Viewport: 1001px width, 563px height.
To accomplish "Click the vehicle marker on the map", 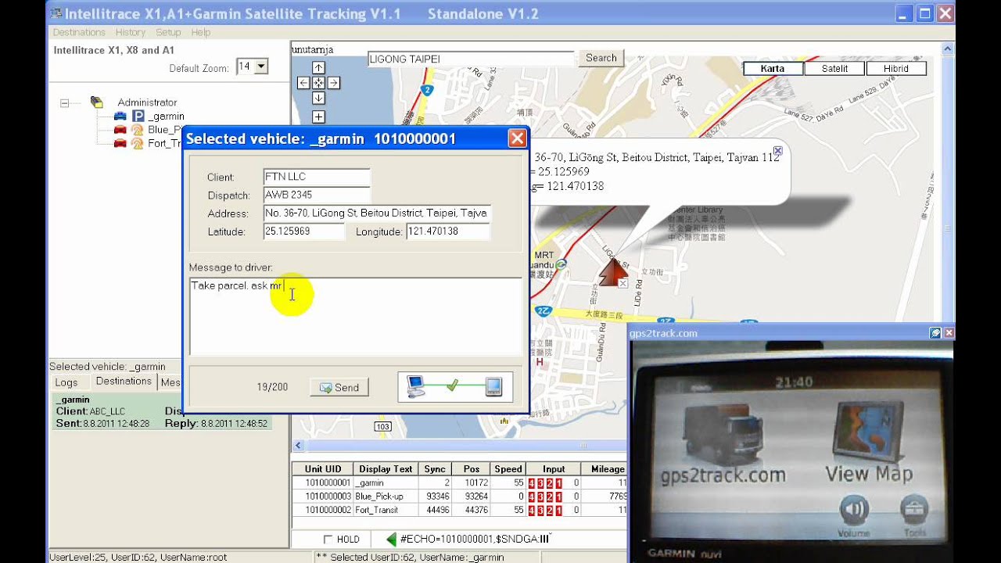I will (613, 271).
